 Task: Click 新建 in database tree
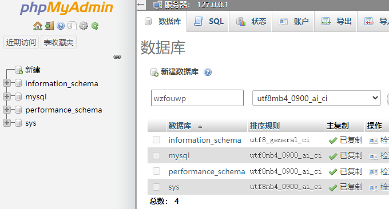(x=33, y=70)
